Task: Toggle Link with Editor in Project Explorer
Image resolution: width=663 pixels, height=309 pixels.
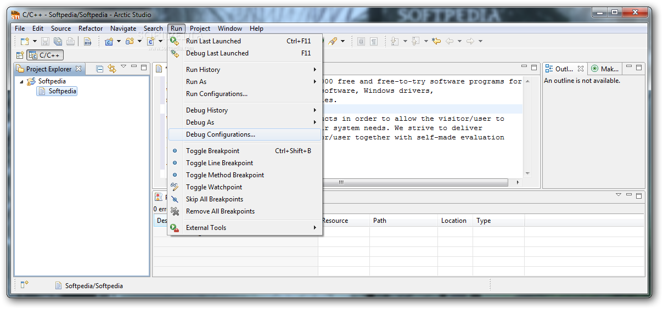Action: [x=112, y=69]
